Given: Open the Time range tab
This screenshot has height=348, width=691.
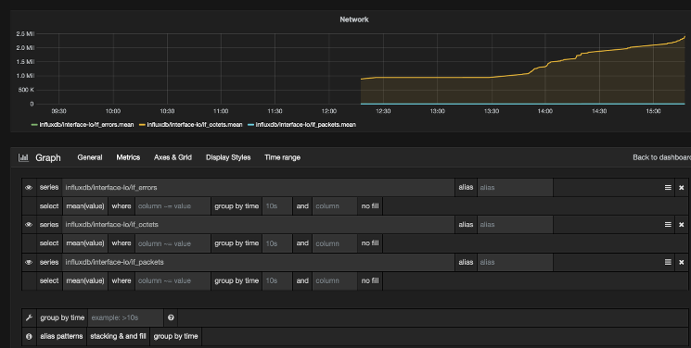Looking at the screenshot, I should click(283, 157).
